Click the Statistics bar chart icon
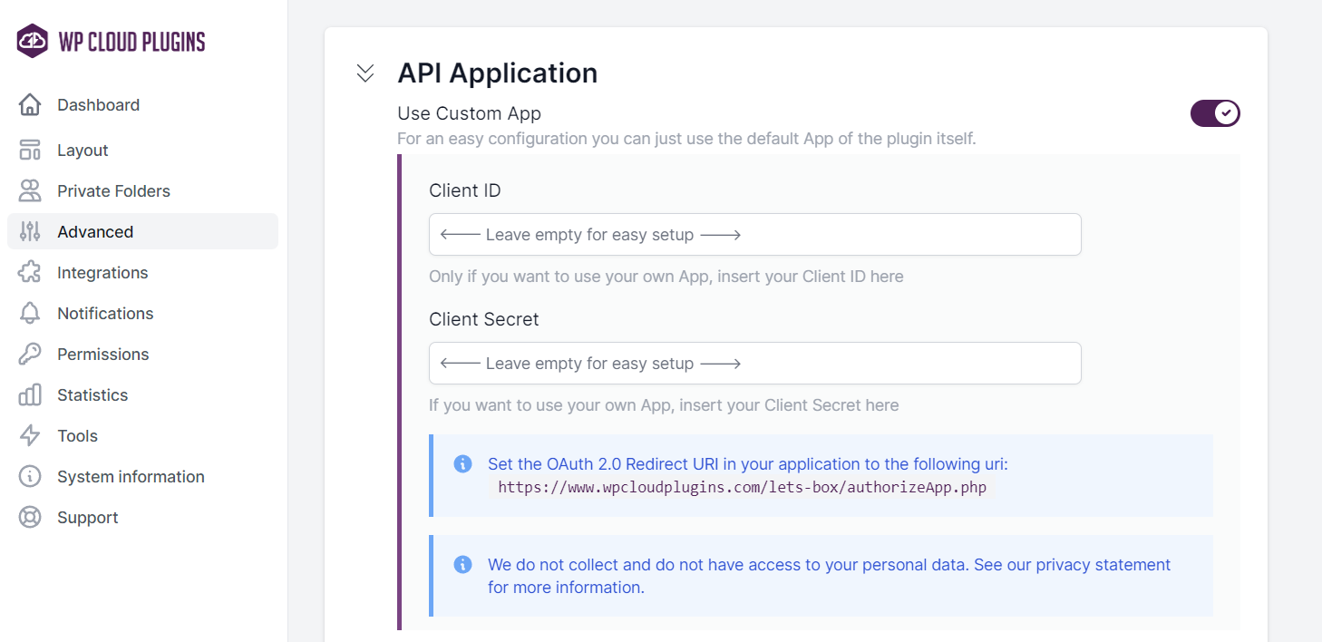The height and width of the screenshot is (642, 1322). tap(30, 395)
